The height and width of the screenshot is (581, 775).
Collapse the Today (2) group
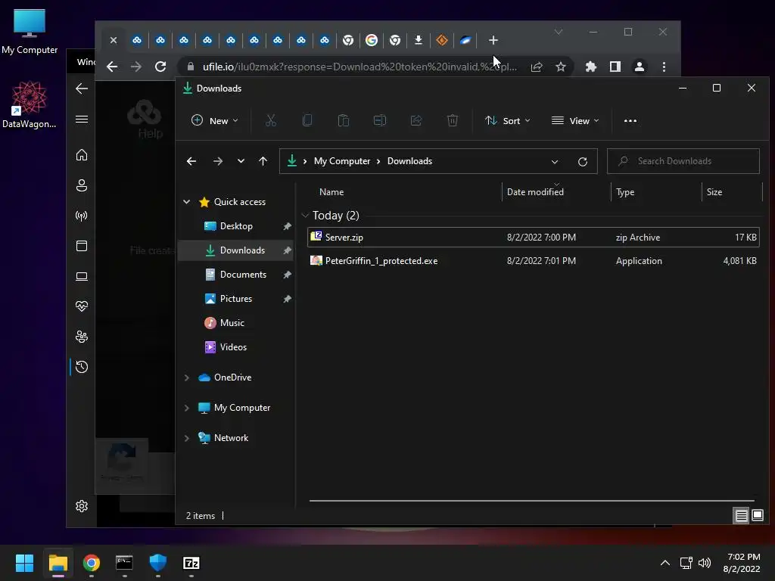tap(305, 216)
